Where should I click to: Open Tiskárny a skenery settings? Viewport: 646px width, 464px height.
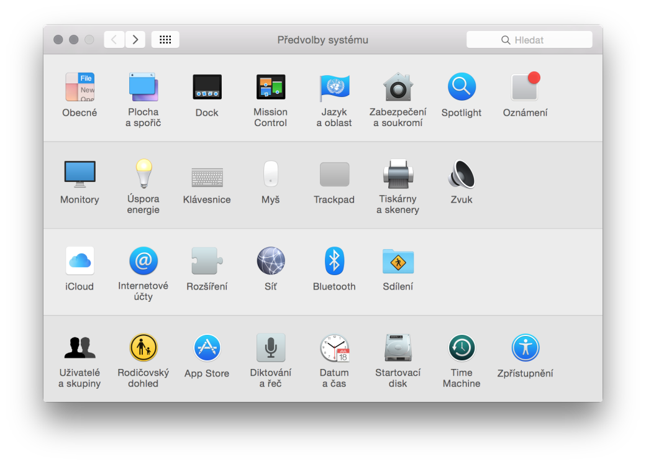coord(398,175)
